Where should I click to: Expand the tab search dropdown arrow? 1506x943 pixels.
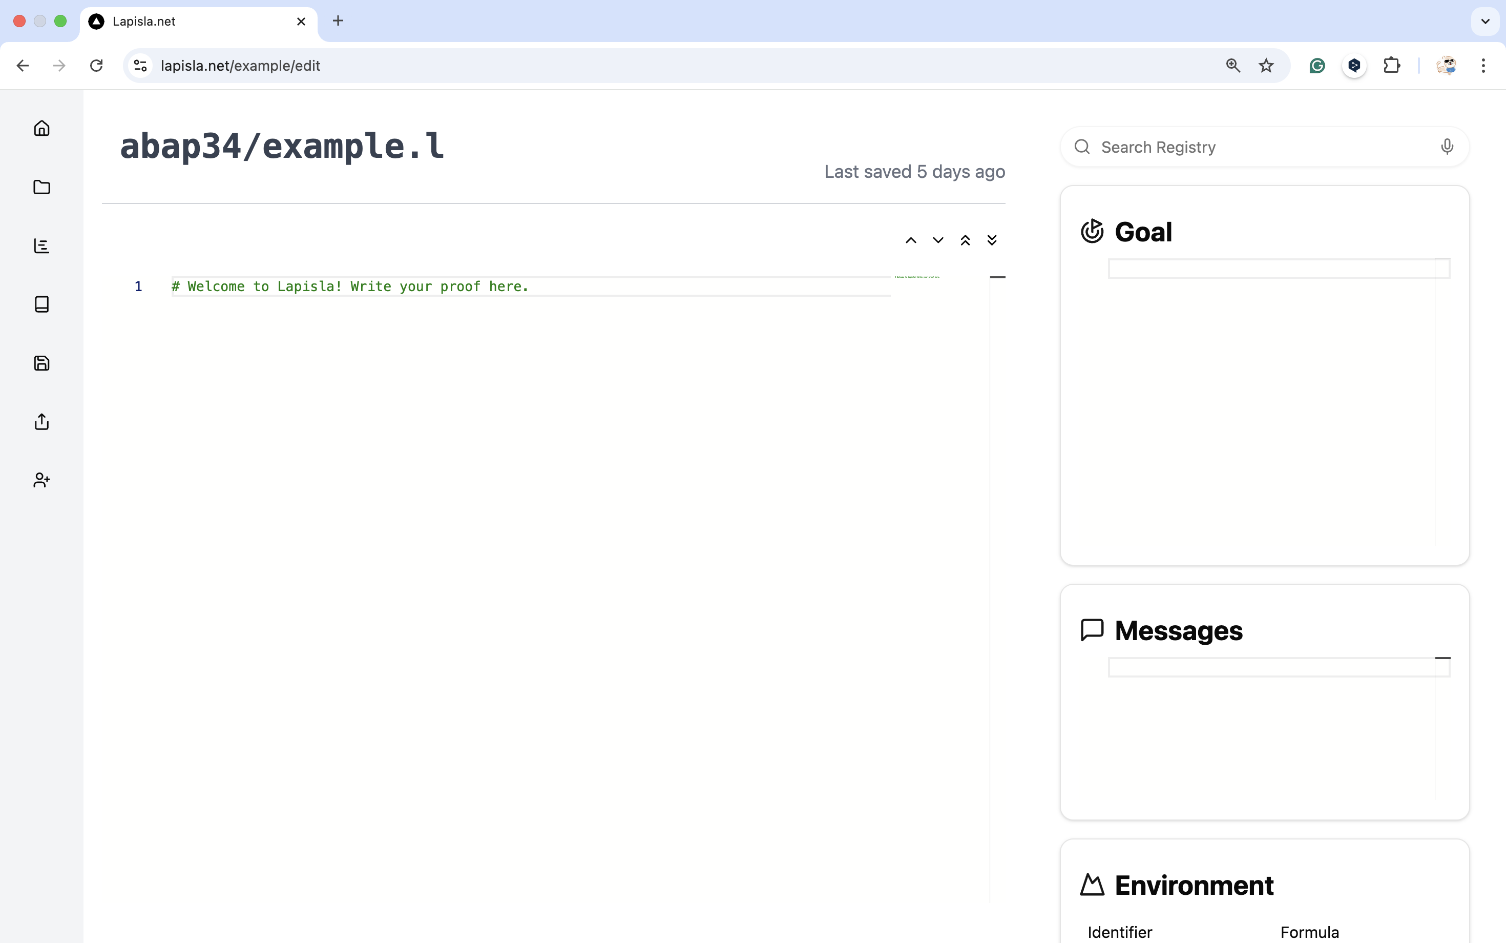click(x=1486, y=21)
